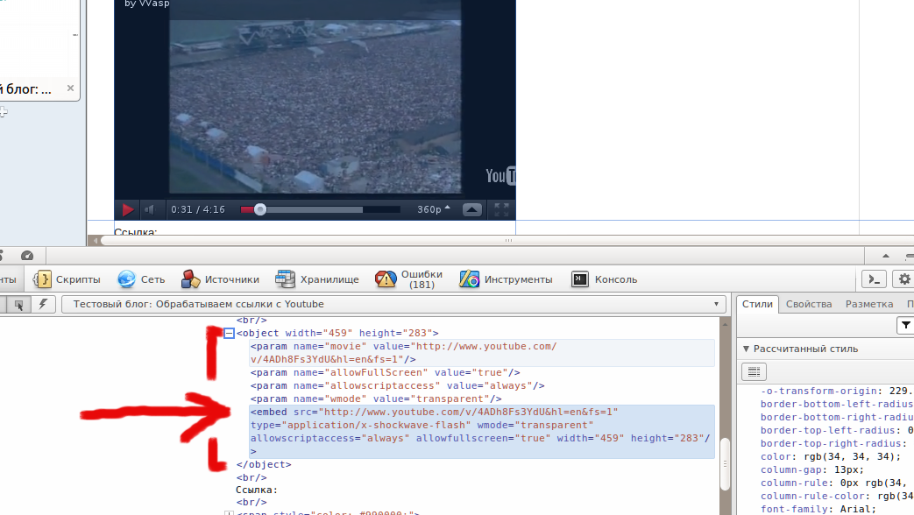Click the player expand arrow button
The image size is (914, 515).
pos(472,209)
